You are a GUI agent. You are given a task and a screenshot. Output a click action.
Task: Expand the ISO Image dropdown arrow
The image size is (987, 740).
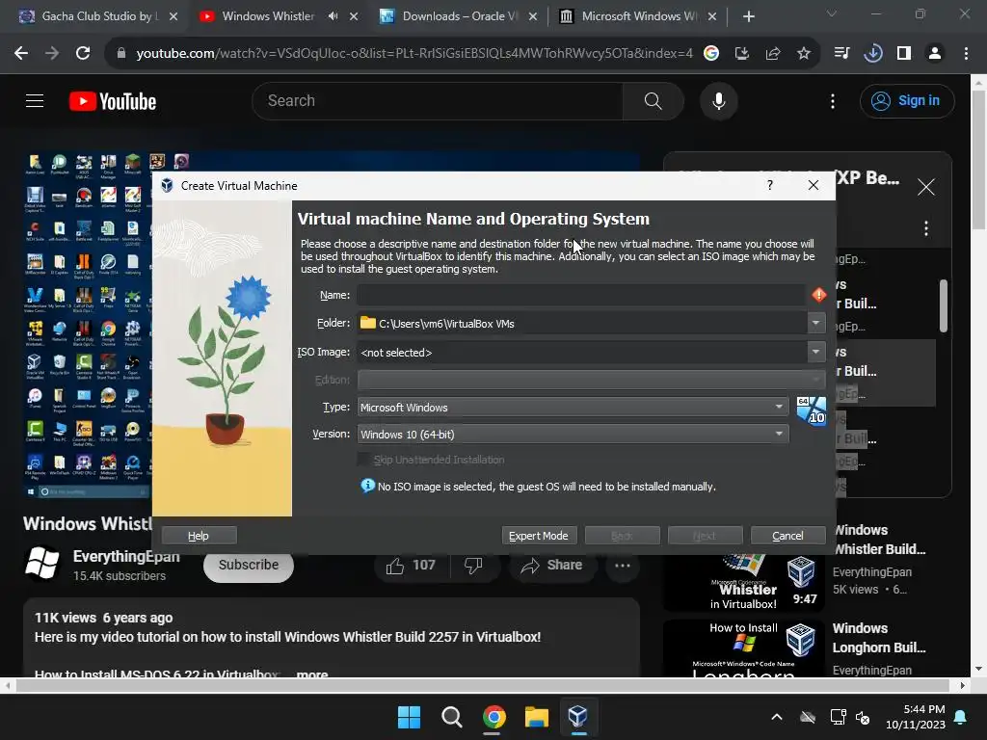pyautogui.click(x=815, y=352)
